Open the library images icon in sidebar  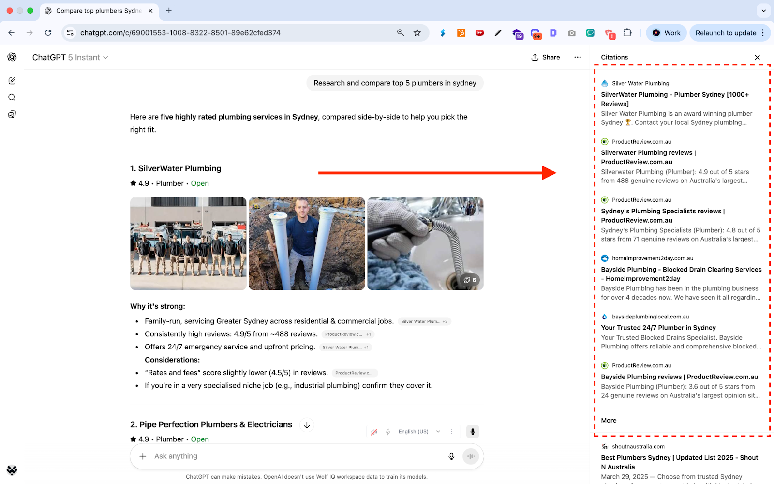[12, 114]
